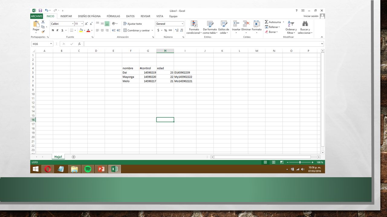The image size is (387, 217).
Task: Expand Formato condicional menu
Action: click(194, 27)
